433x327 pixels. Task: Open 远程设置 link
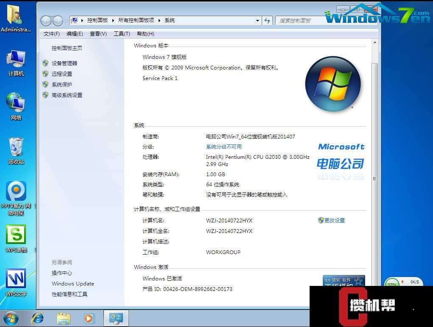click(x=62, y=74)
